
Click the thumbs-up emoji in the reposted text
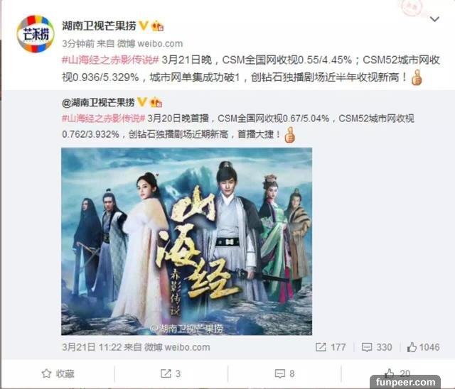tap(289, 135)
